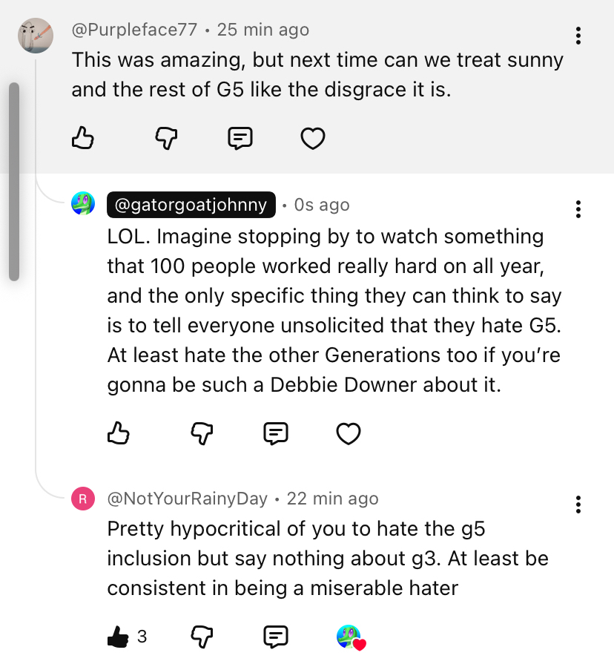Screen dimensions: 614x667
Task: Thumbs up the gatorgoatjohnny reply
Action: click(x=119, y=433)
